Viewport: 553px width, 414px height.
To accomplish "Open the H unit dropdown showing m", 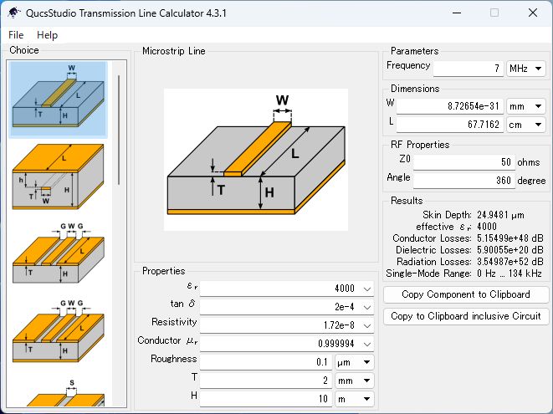I will [354, 399].
